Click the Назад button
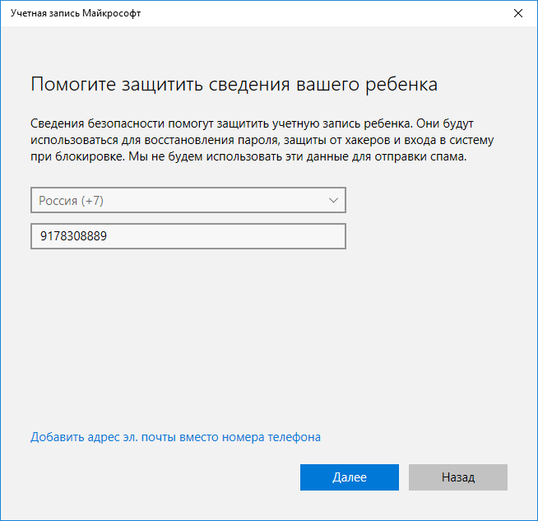538x521 pixels. point(457,477)
